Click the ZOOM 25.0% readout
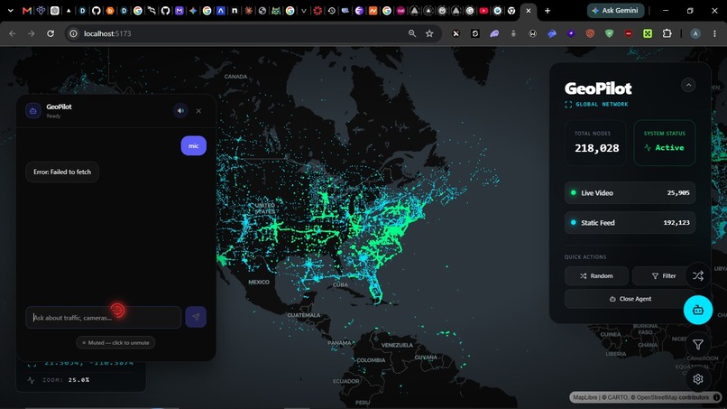This screenshot has height=409, width=727. click(x=66, y=380)
